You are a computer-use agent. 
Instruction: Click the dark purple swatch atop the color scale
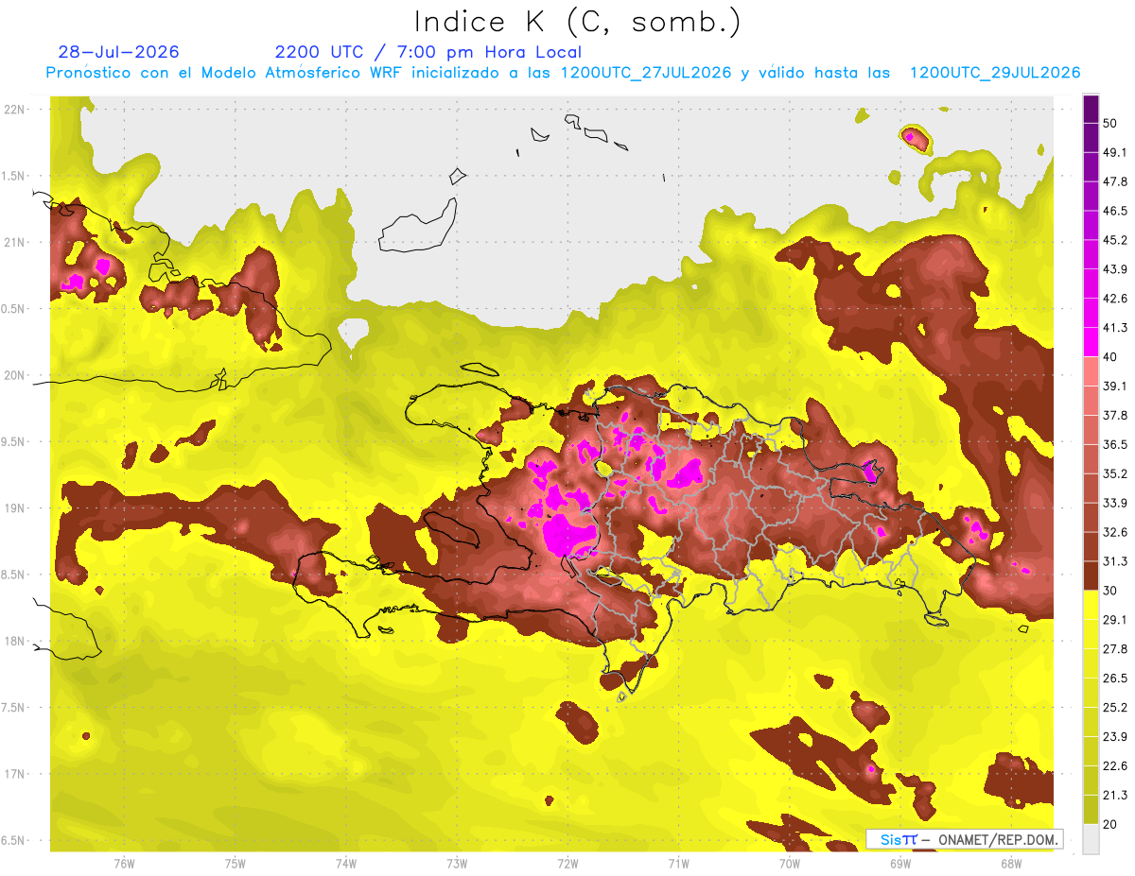click(1091, 111)
